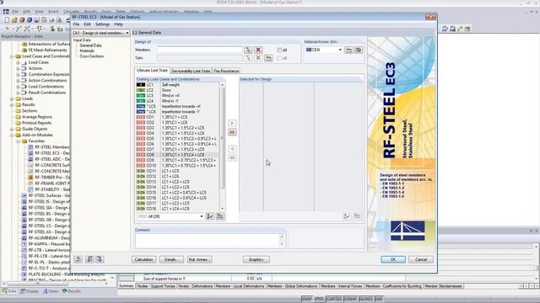Select Cross-Sections in Input Data tree
Screen dimensions: 540x303
pos(92,56)
